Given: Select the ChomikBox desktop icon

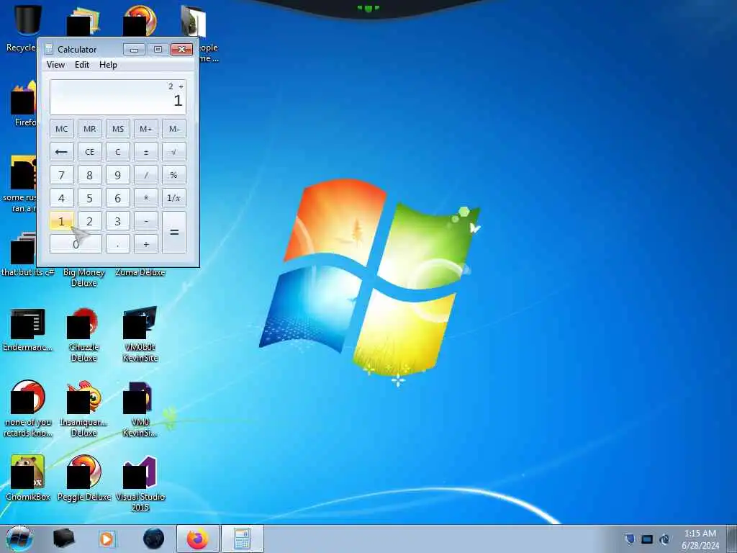Looking at the screenshot, I should [x=28, y=478].
